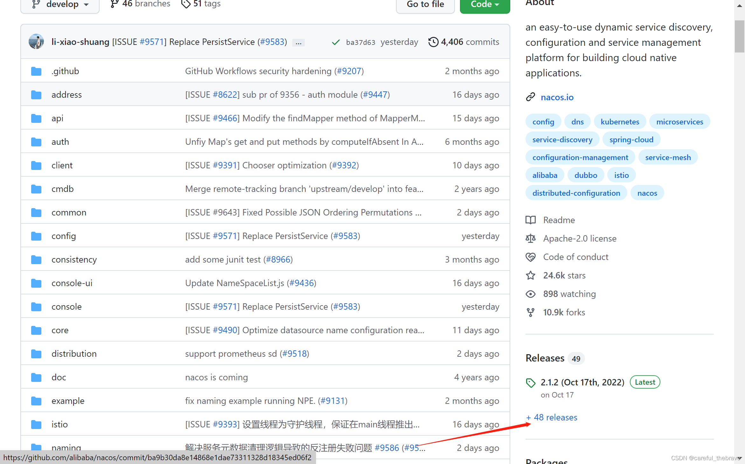The image size is (745, 464).
Task: Click the green commit status checkmark
Action: pyautogui.click(x=336, y=42)
